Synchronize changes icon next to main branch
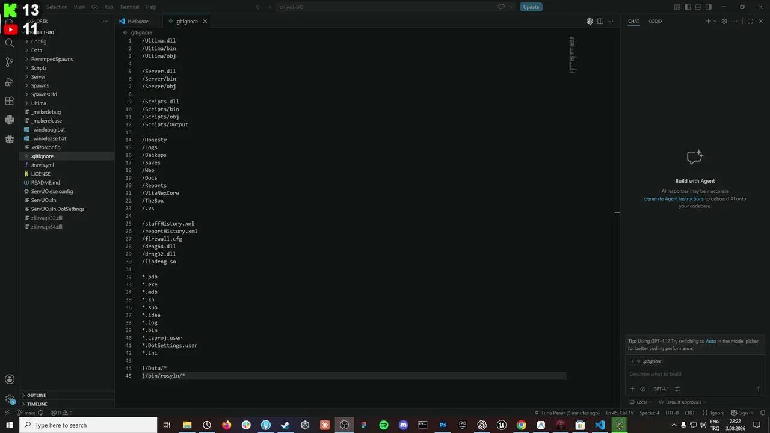Image resolution: width=770 pixels, height=433 pixels. tap(41, 413)
